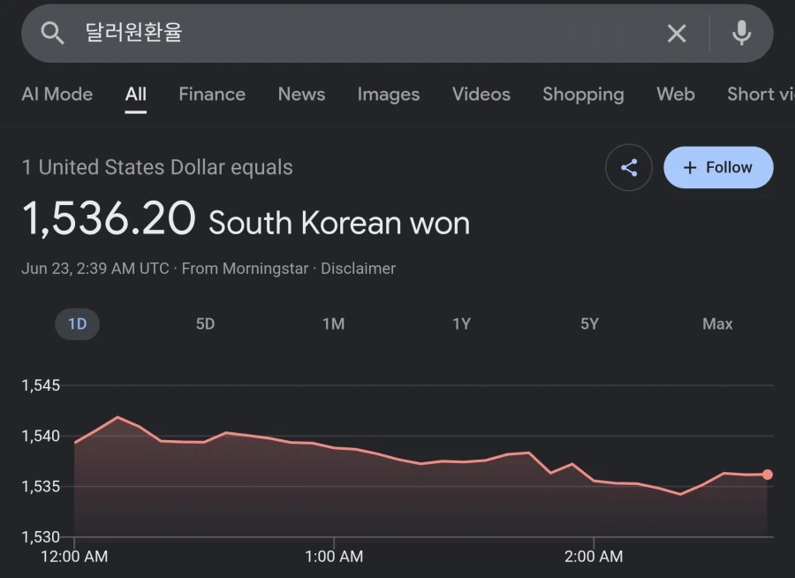The image size is (795, 578).
Task: Clear the search query with X icon
Action: pyautogui.click(x=677, y=34)
